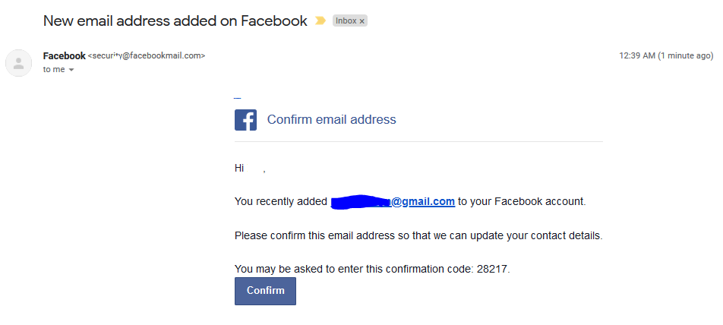Open the sender's grey profile avatar
This screenshot has height=325, width=723.
(x=18, y=63)
